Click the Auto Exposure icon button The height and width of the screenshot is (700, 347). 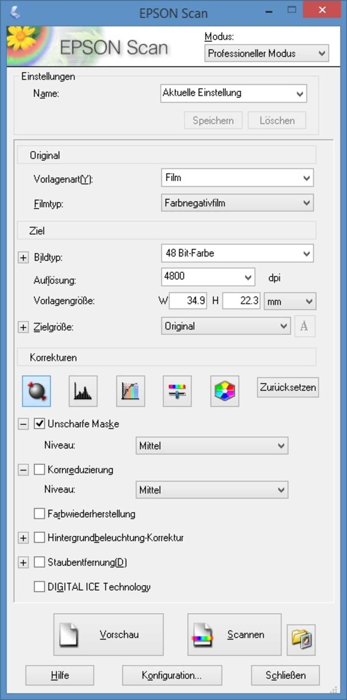click(36, 391)
